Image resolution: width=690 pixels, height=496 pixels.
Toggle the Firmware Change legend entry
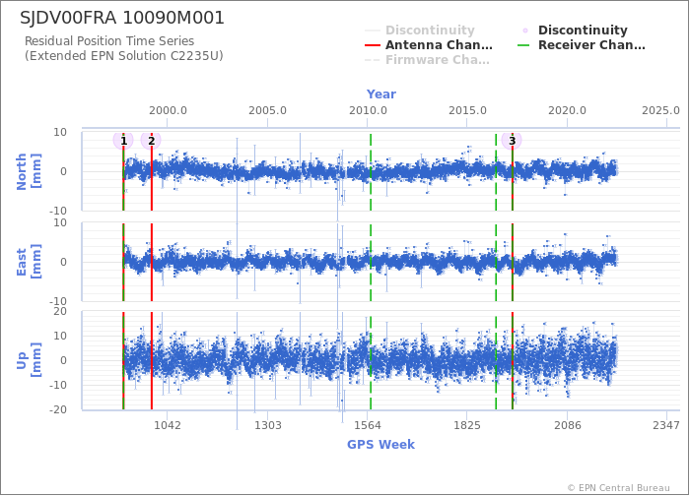point(427,60)
